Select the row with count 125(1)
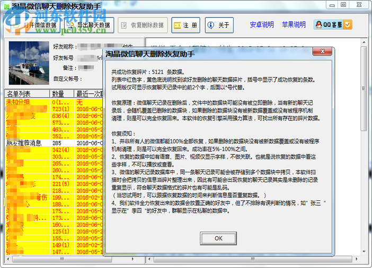 click(x=54, y=232)
